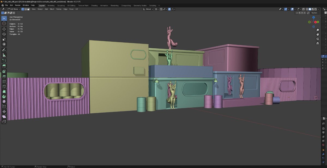Select the Add Cube tool
The width and height of the screenshot is (327, 168).
pyautogui.click(x=4, y=61)
